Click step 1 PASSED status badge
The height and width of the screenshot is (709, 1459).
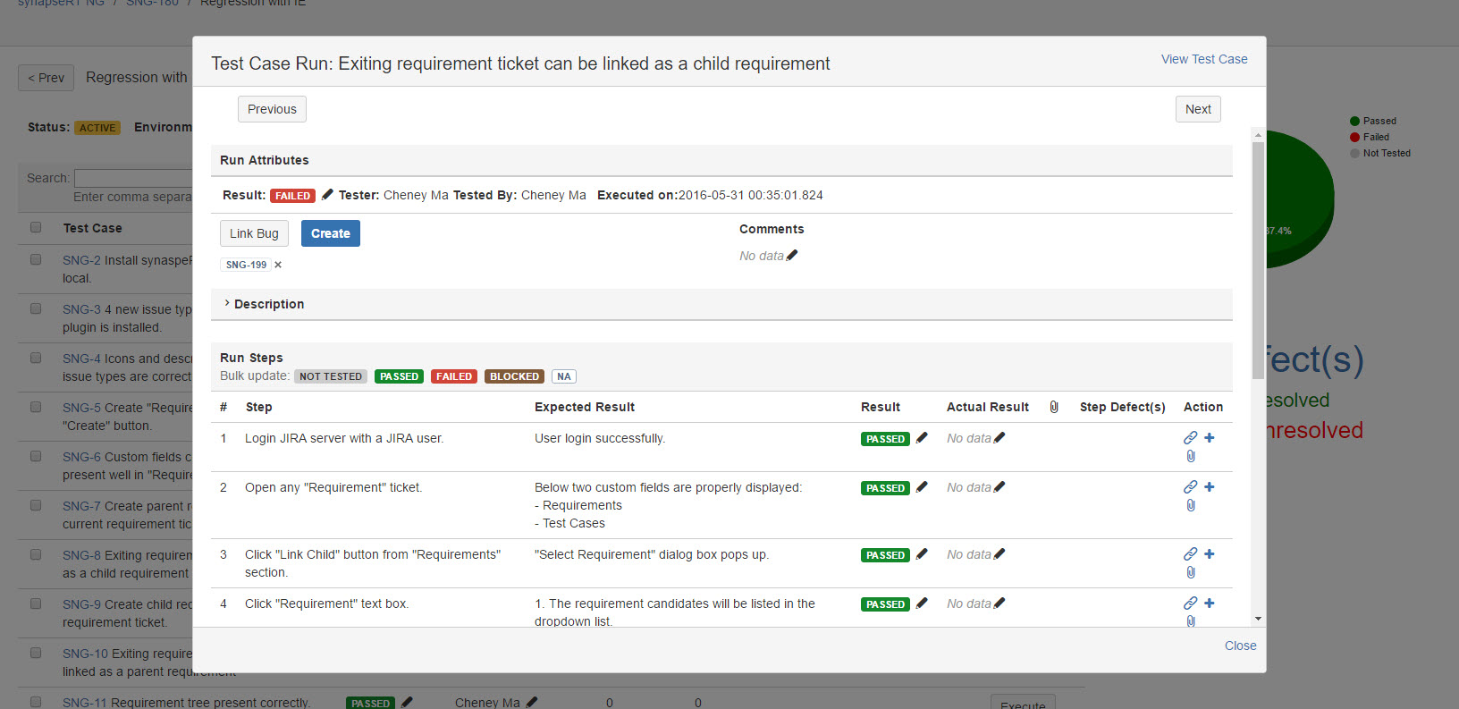coord(885,439)
